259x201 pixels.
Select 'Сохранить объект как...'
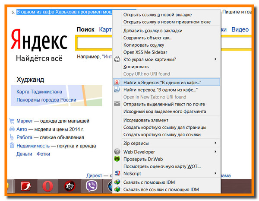pos(148,38)
